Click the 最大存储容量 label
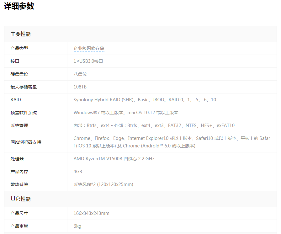This screenshot has height=234, width=281. (x=24, y=87)
